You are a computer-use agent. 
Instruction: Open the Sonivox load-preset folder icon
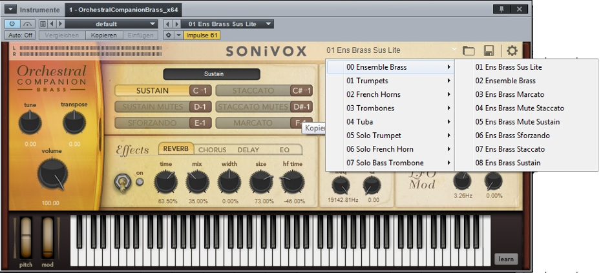pos(469,50)
